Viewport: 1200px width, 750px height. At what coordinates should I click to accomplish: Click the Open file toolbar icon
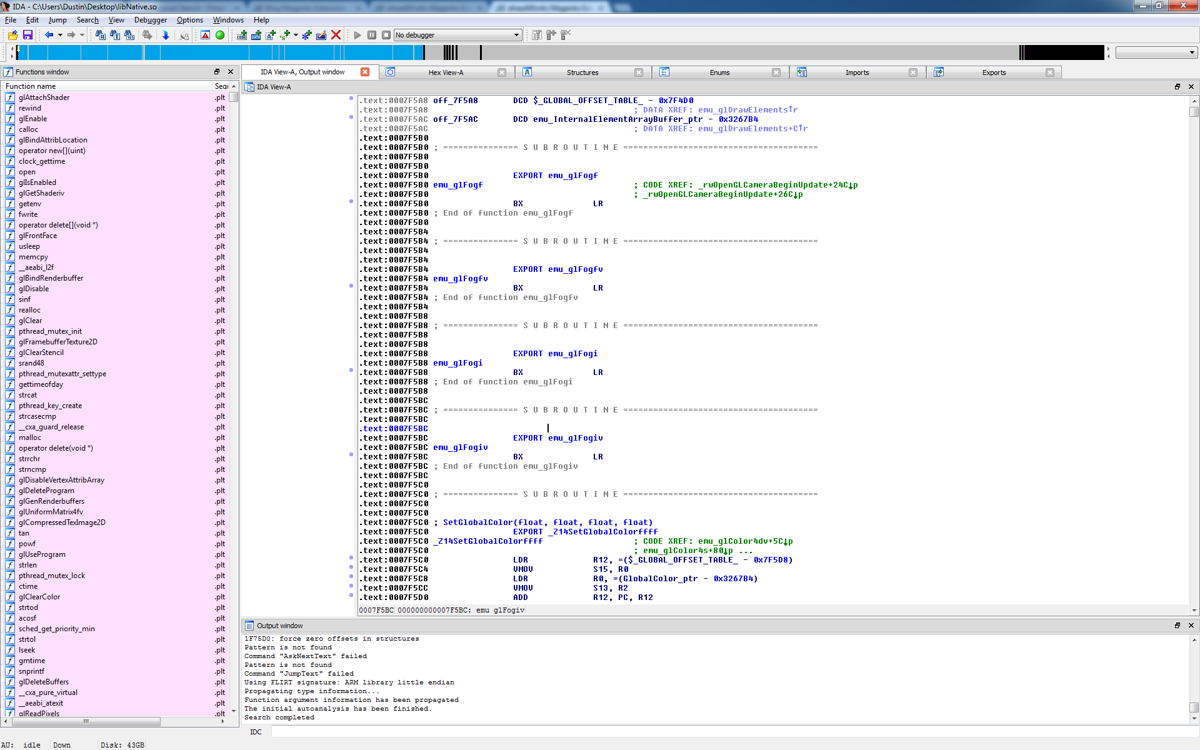click(12, 35)
